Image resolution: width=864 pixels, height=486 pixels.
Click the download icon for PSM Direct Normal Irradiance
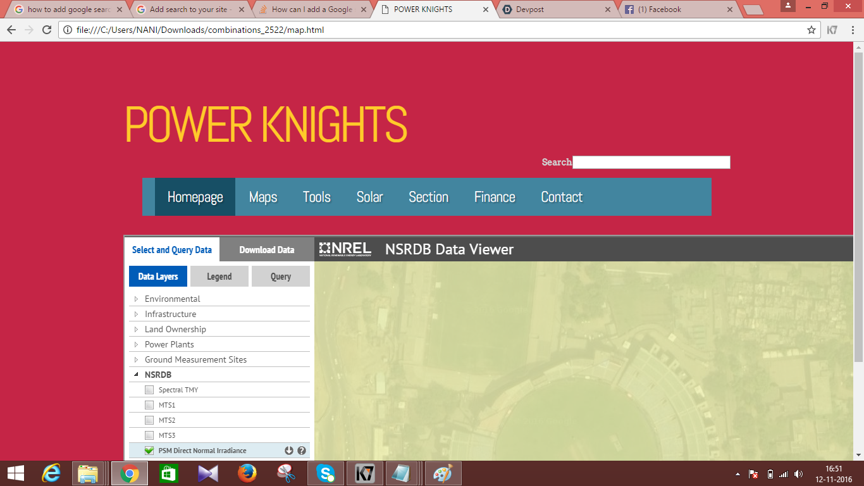coord(288,450)
